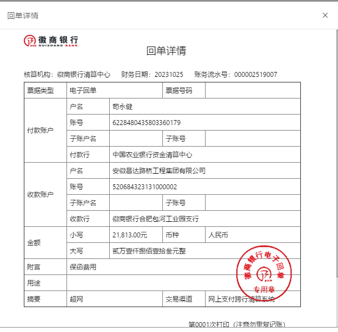The image size is (338, 332).
Task: Click the payer name 苟永健
Action: [x=122, y=106]
